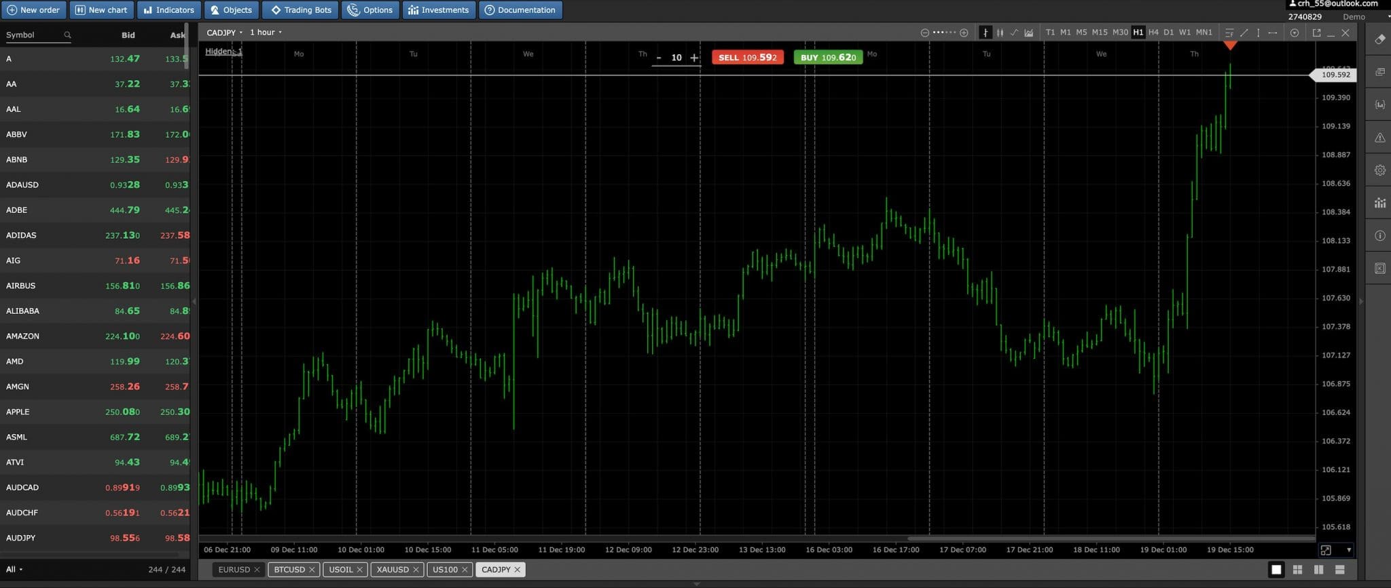1391x588 pixels.
Task: Switch to the candlestick chart type
Action: 1000,33
